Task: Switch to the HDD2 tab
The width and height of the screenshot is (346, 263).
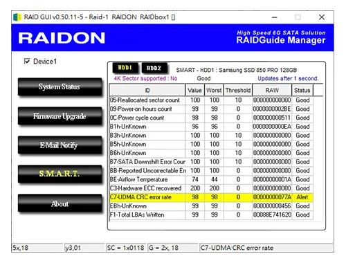Action: 154,68
